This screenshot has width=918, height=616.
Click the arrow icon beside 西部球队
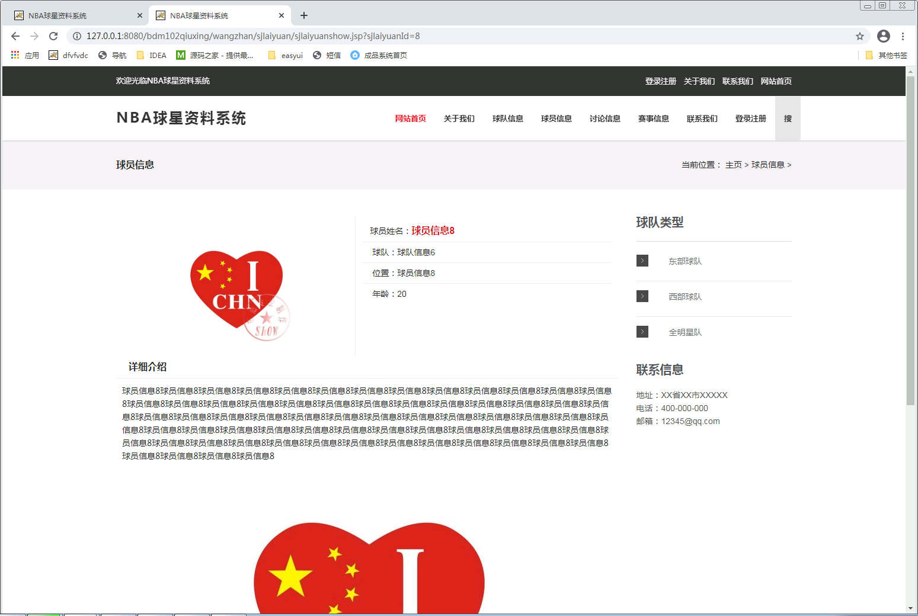click(x=642, y=296)
